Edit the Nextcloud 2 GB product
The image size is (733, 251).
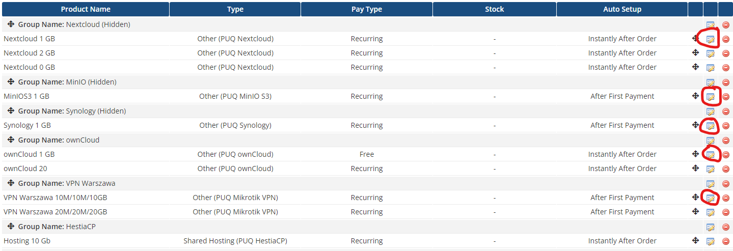tap(710, 53)
